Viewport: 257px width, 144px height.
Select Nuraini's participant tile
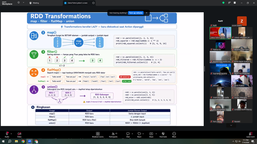point(242,117)
